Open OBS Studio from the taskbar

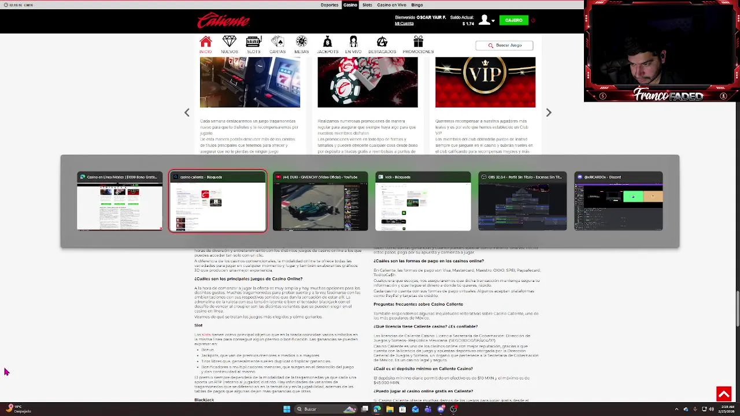pos(453,409)
